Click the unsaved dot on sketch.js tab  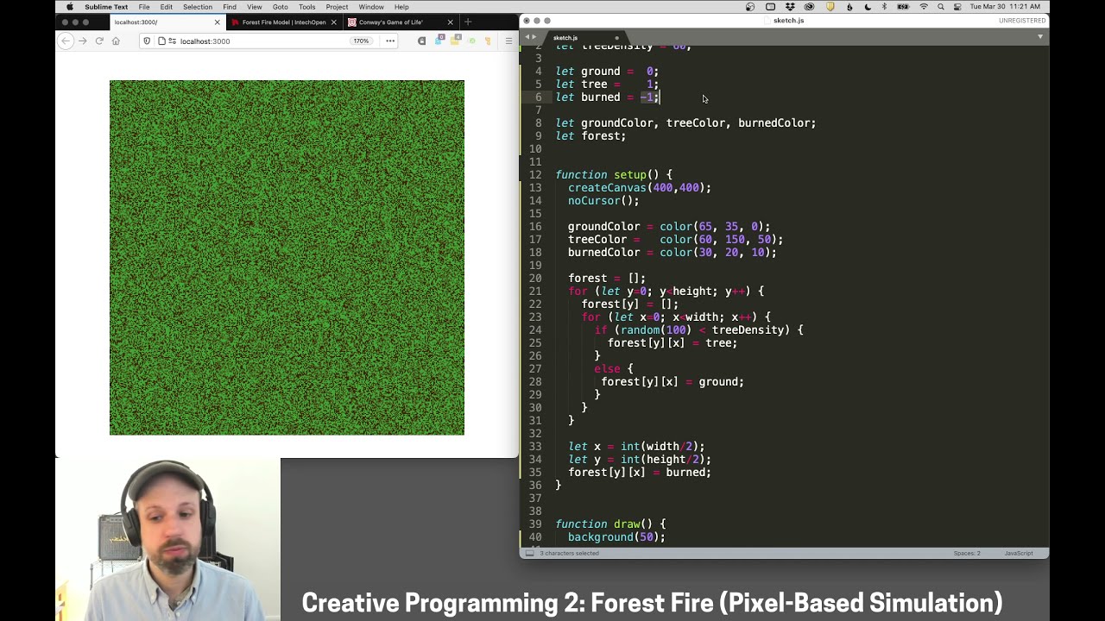[x=616, y=38]
